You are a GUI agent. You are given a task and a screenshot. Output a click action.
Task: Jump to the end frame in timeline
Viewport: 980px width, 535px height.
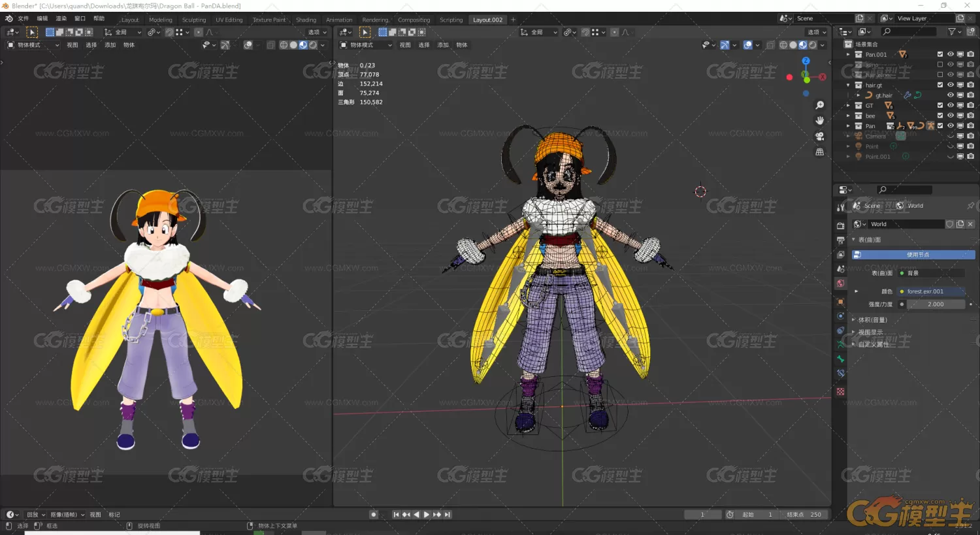[x=448, y=515]
